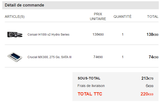
Task: Click the 6€99 delivery fee amount
Action: point(150,86)
